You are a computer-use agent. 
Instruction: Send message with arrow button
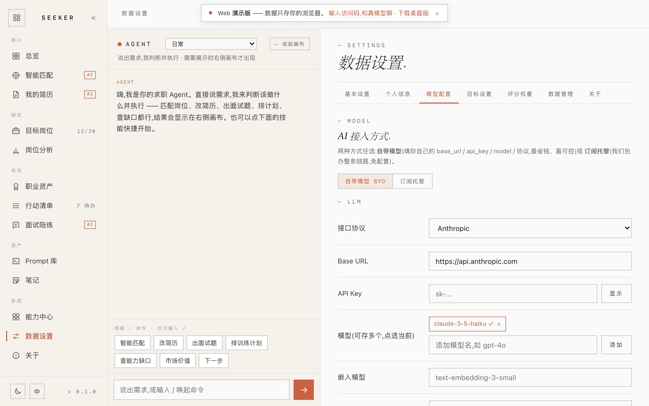tap(303, 390)
